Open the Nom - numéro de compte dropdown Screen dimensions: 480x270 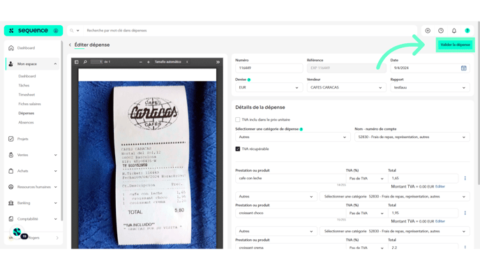click(412, 137)
